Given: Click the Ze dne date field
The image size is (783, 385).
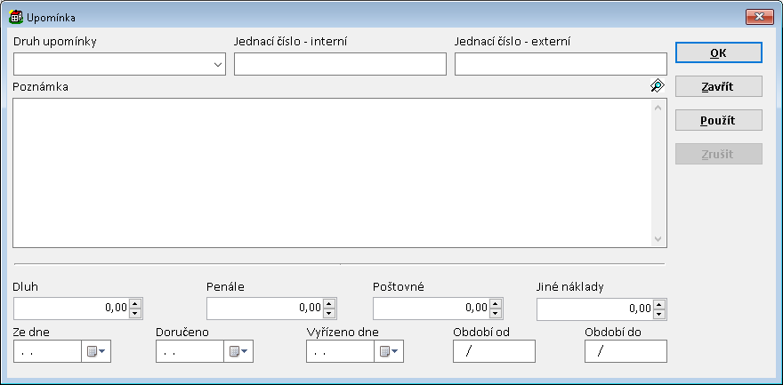Looking at the screenshot, I should click(47, 352).
